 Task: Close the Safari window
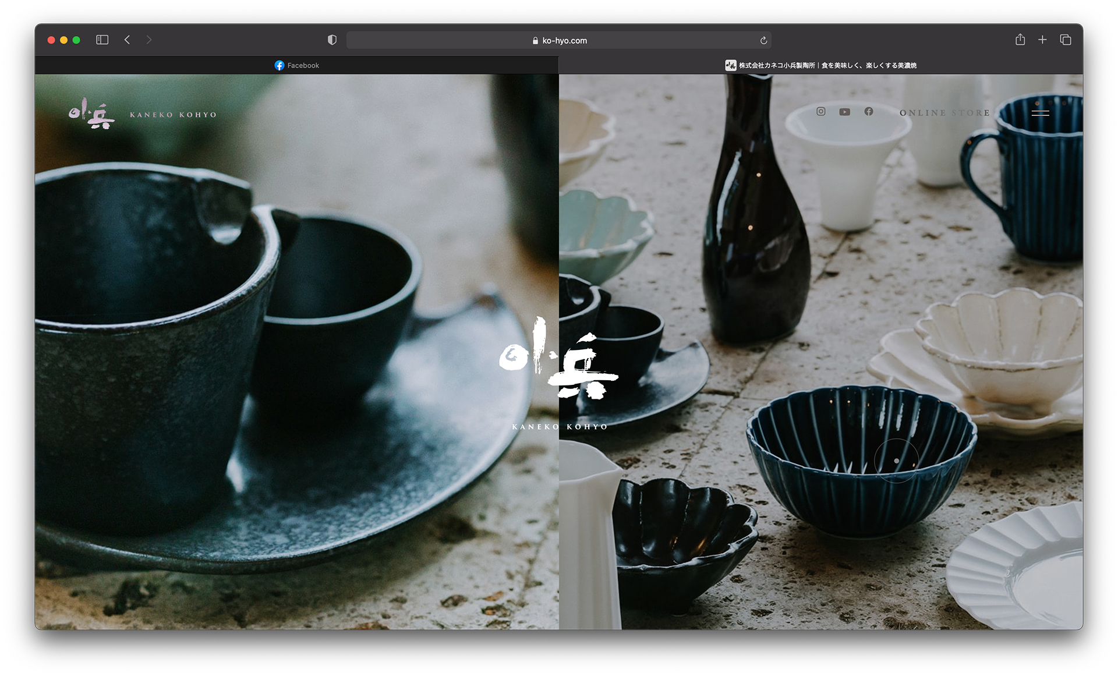coord(51,40)
